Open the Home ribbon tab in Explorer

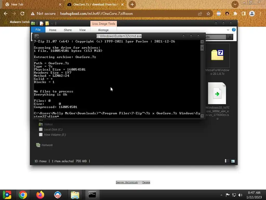[x=52, y=30]
